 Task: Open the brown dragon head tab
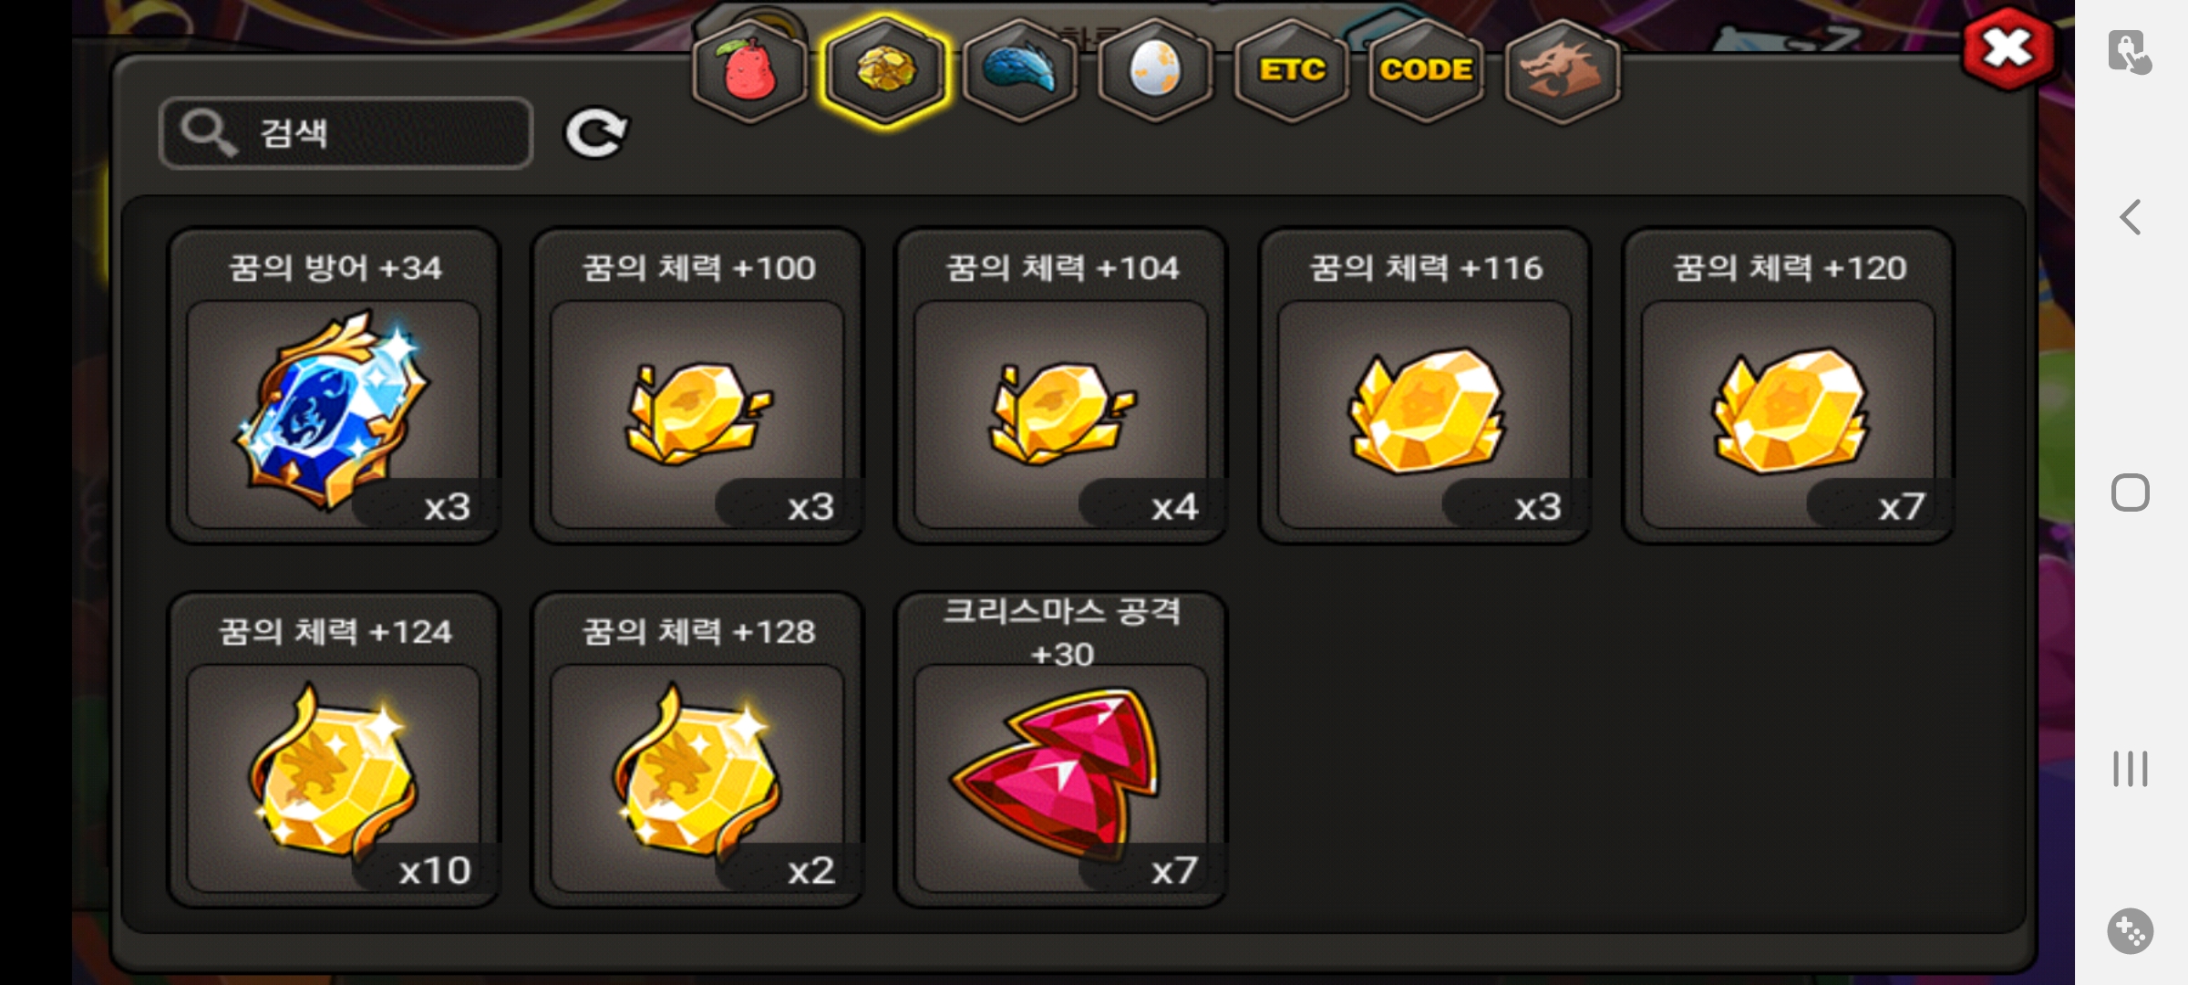coord(1562,70)
